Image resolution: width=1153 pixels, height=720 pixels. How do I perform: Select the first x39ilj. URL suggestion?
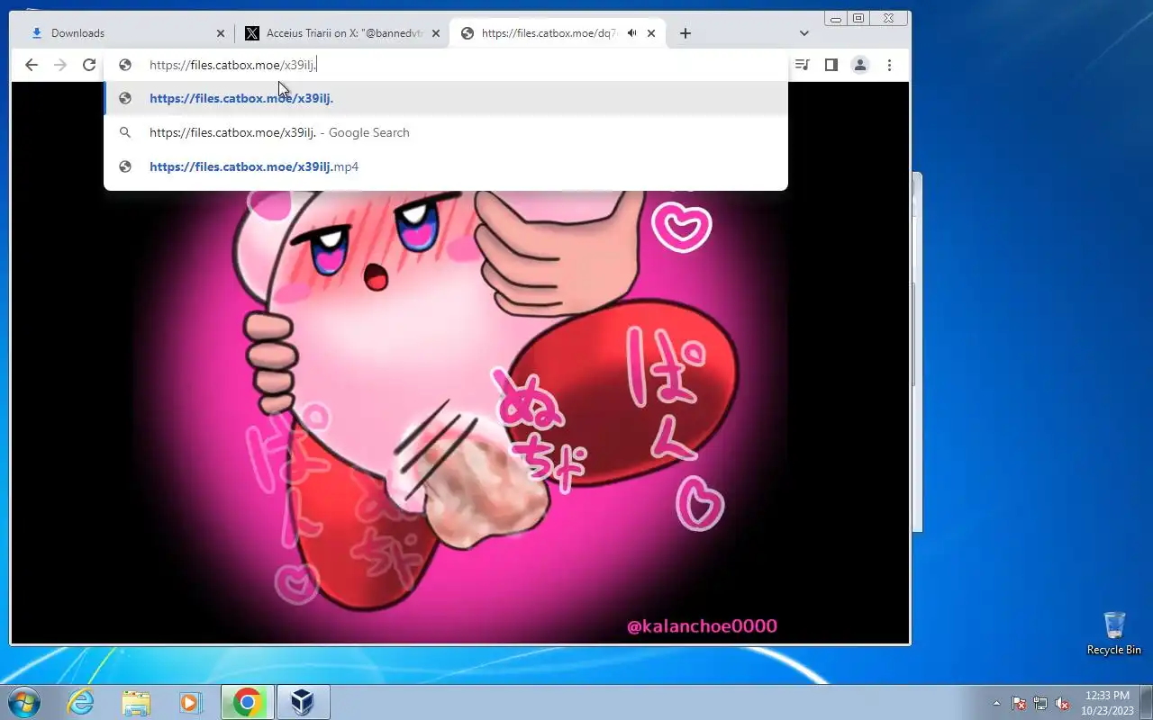point(446,98)
